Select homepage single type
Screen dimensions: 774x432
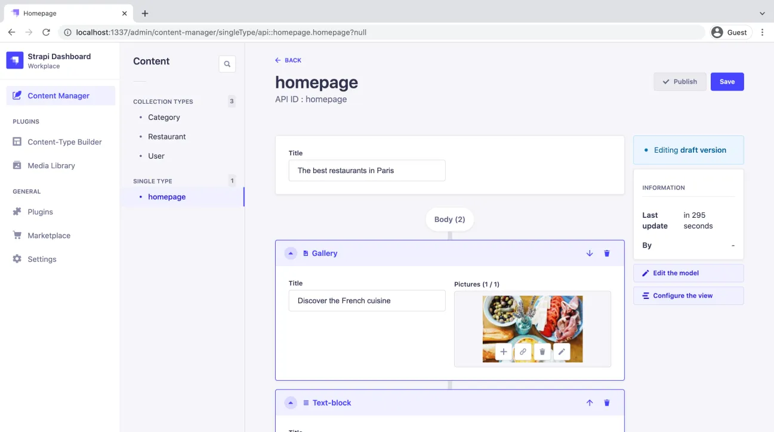point(182,197)
